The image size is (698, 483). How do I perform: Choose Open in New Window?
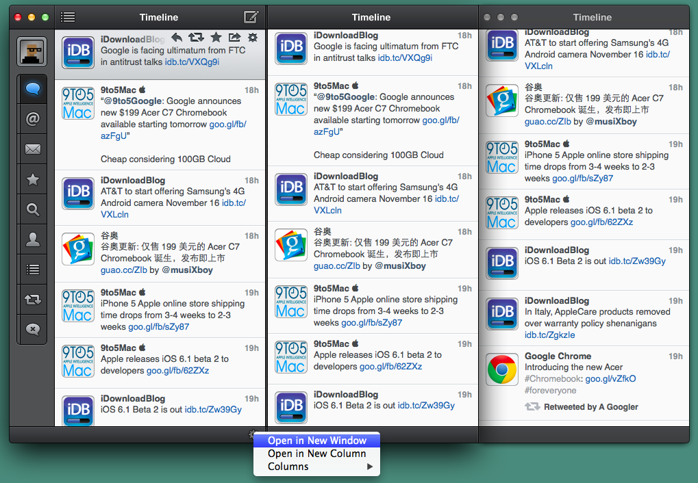[317, 441]
